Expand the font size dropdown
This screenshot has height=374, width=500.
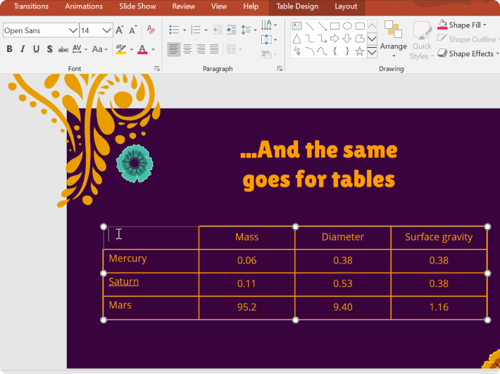click(107, 30)
